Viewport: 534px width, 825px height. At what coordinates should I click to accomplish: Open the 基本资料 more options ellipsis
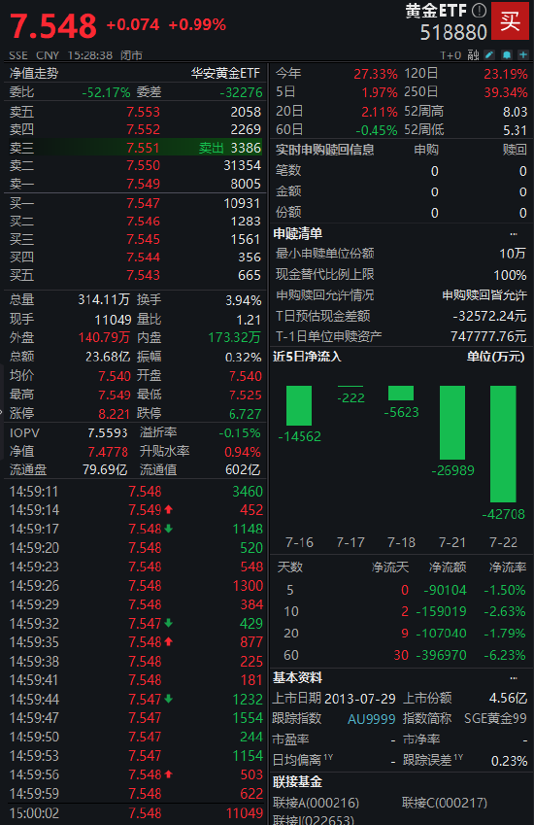click(x=514, y=677)
